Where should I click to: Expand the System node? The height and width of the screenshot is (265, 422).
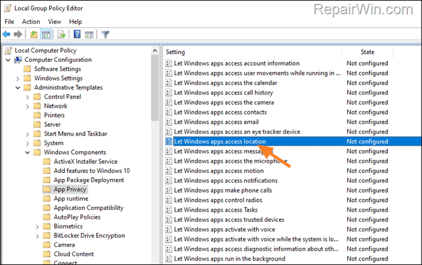[27, 144]
